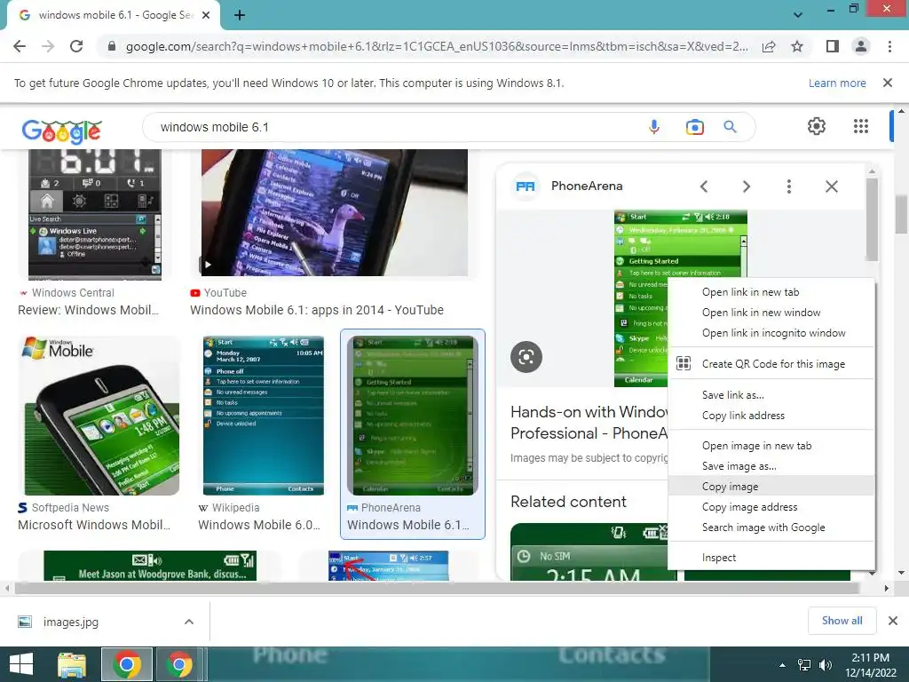
Task: Click the image panel vertical scrollbar
Action: click(872, 219)
